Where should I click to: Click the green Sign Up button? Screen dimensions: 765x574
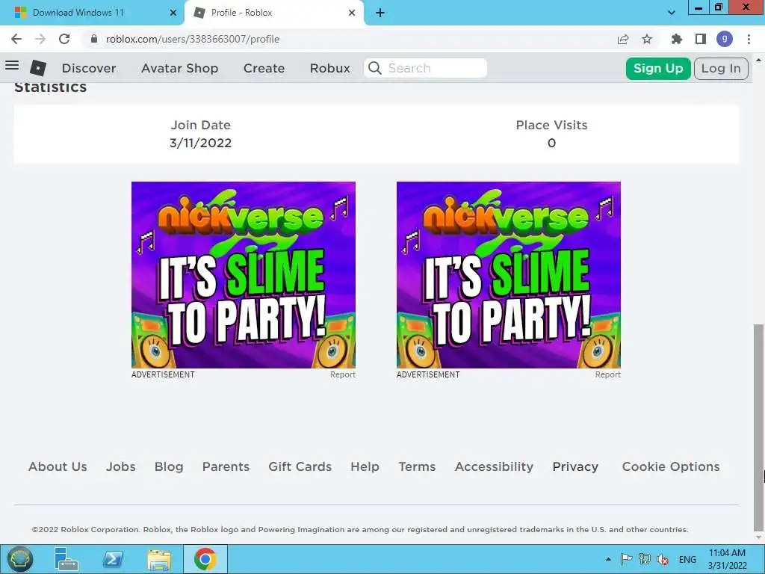(658, 68)
